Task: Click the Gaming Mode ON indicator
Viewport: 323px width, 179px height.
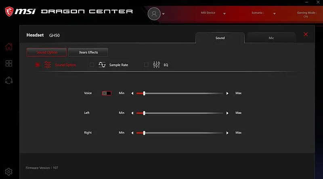Action: (x=306, y=14)
